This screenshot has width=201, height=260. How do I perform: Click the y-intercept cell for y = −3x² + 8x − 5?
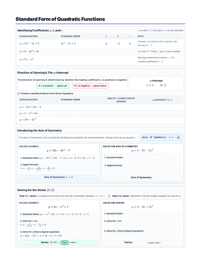pos(162,107)
